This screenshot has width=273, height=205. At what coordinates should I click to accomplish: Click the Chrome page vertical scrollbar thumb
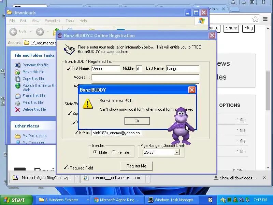pos(268,91)
